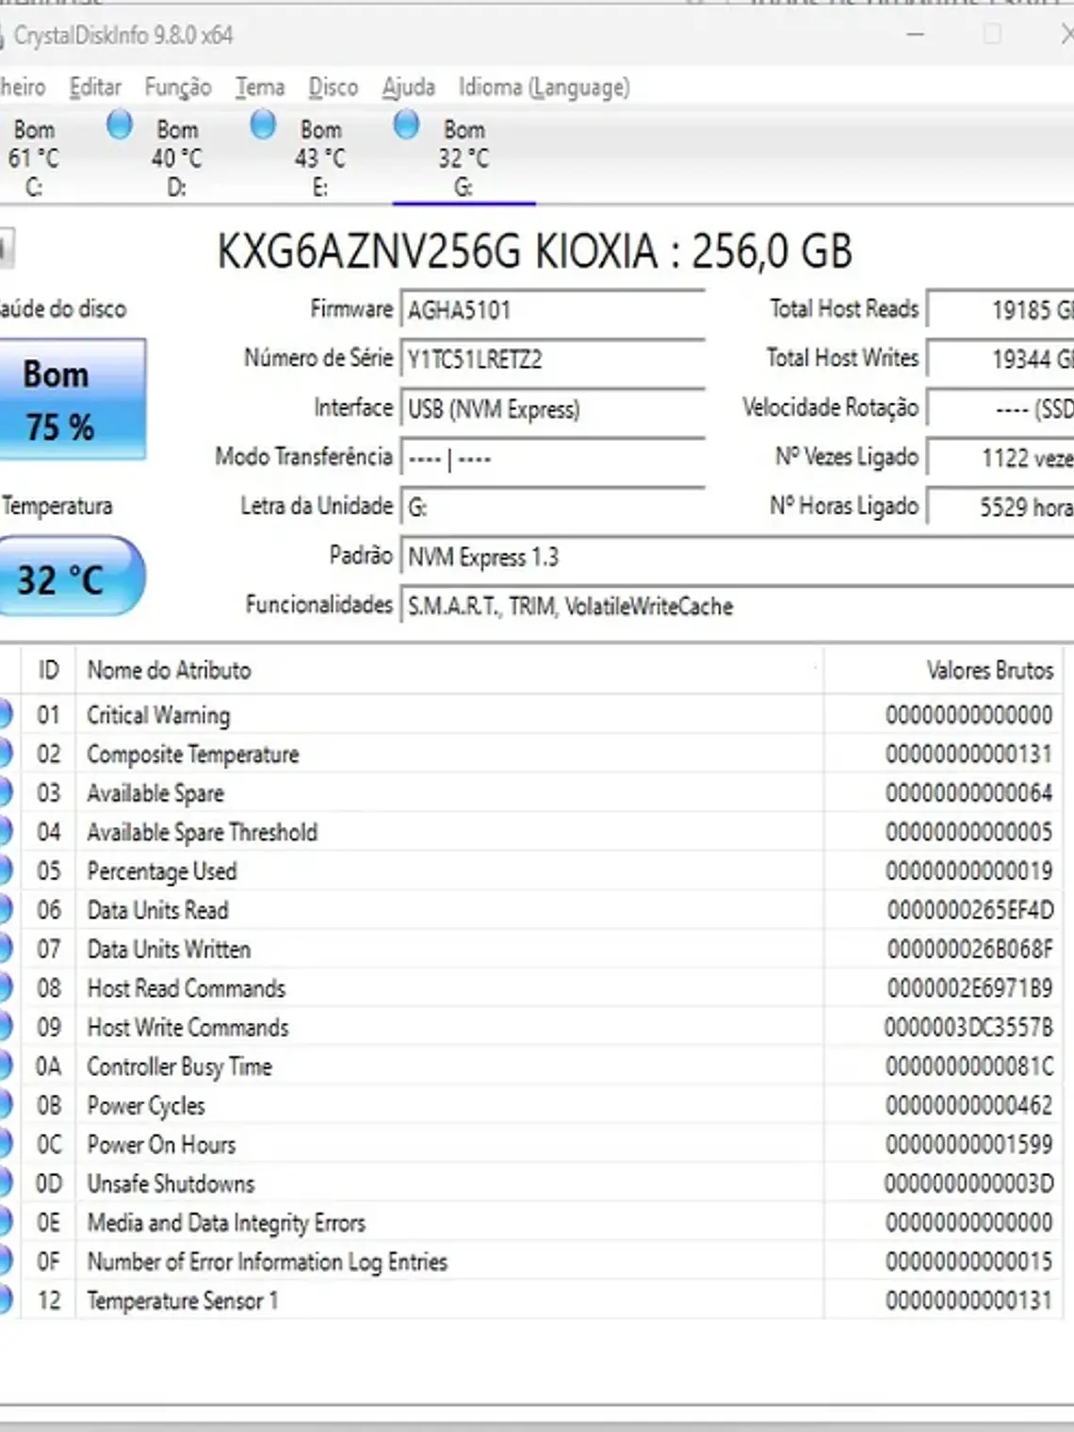Image resolution: width=1074 pixels, height=1432 pixels.
Task: Select the Data Units Read attribute row
Action: coord(532,910)
